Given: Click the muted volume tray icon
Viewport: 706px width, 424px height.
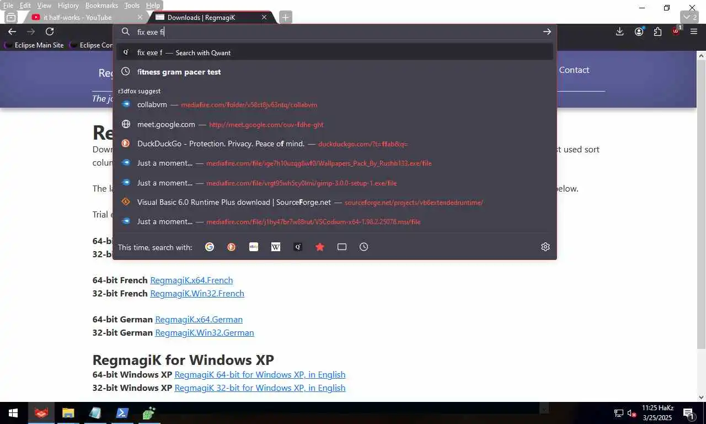Looking at the screenshot, I should [632, 413].
